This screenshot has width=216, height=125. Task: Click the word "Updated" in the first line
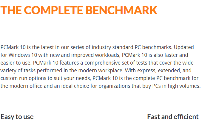click(x=184, y=48)
